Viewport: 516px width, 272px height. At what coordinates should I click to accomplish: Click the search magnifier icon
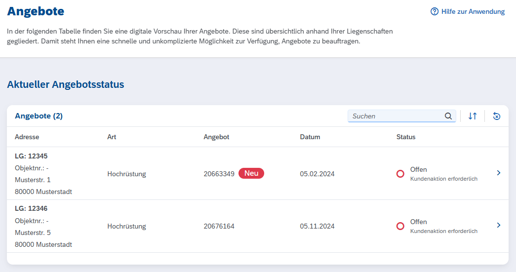pyautogui.click(x=448, y=116)
